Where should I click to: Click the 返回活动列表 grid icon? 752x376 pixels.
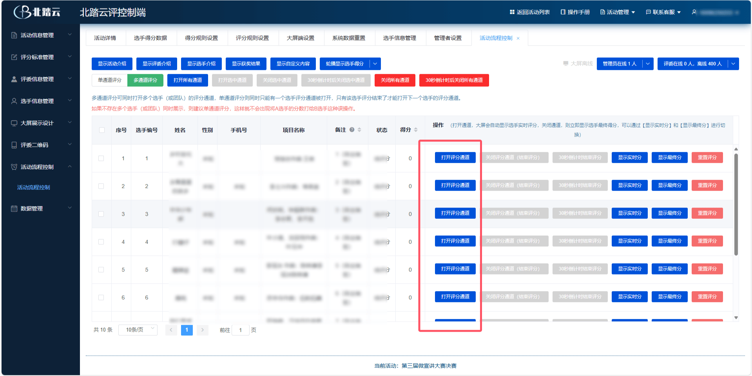(x=512, y=12)
